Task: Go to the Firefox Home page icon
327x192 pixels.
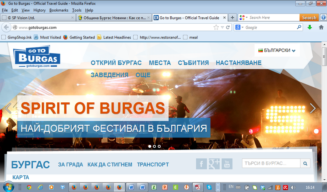Action: click(x=321, y=27)
